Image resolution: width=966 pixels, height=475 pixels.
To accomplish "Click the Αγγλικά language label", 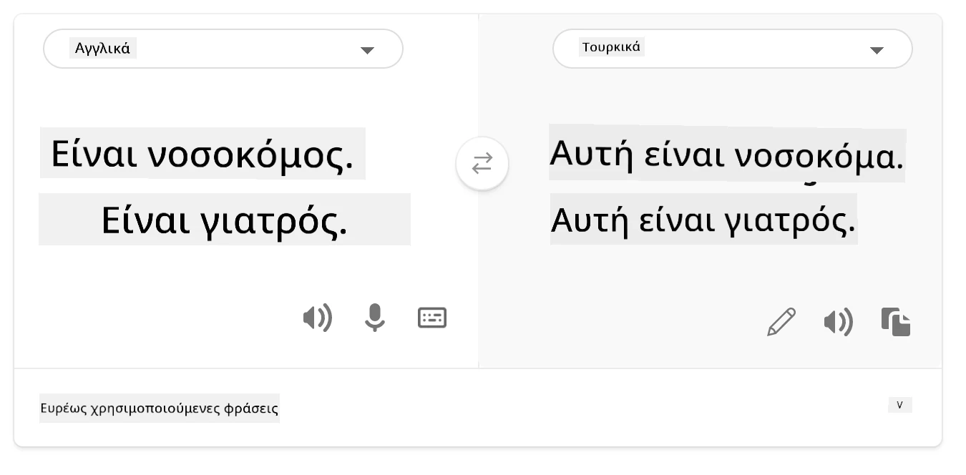I will click(103, 49).
